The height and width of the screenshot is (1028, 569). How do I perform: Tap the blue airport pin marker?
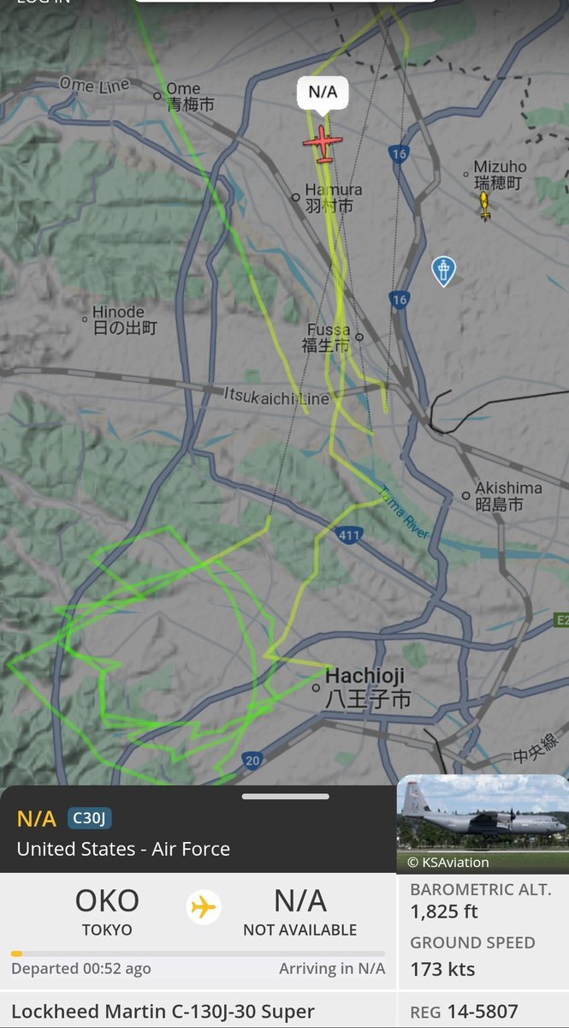pos(443,271)
